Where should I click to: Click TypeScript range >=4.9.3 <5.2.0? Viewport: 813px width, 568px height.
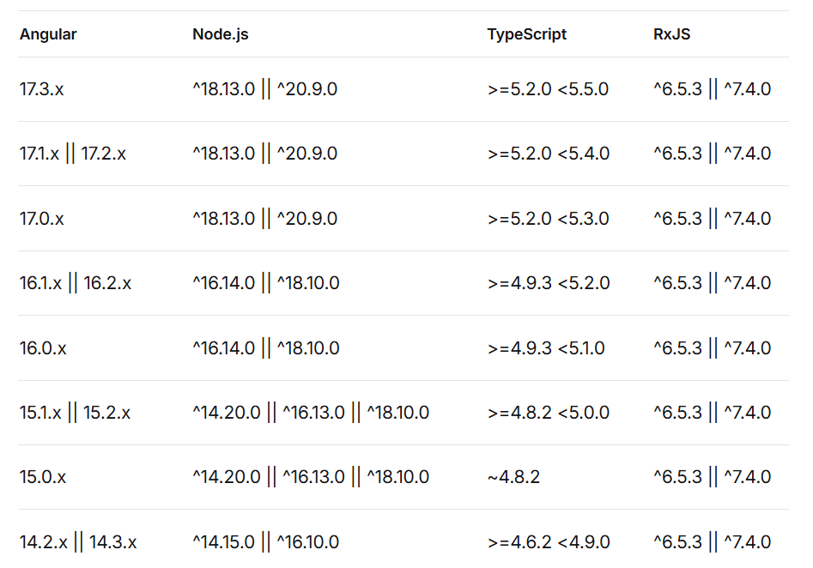(x=549, y=283)
